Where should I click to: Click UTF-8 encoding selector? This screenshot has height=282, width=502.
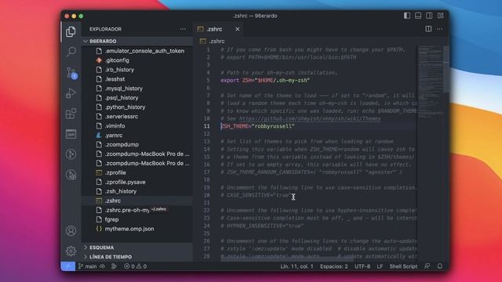(362, 266)
